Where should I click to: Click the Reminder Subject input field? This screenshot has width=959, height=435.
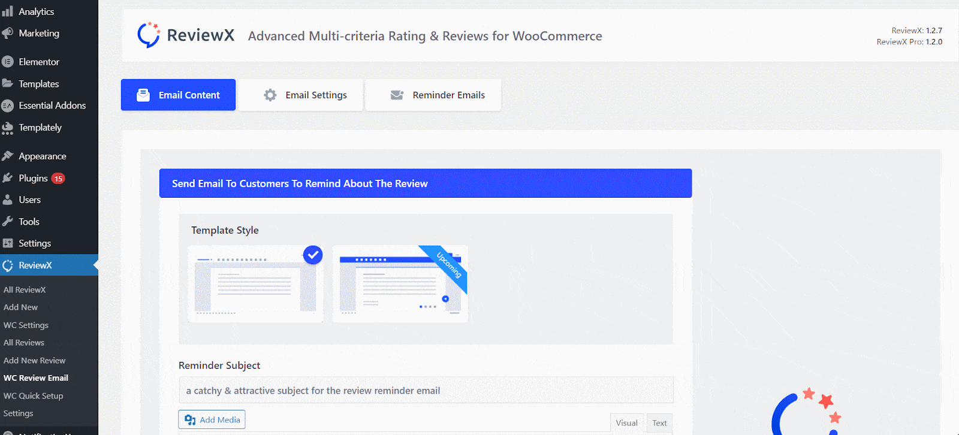tap(426, 390)
